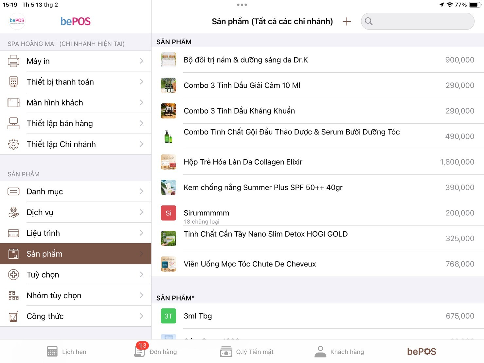Screen dimensions: 484x363
Task: Go to Q.lý Tiền mặt tab
Action: pyautogui.click(x=247, y=352)
